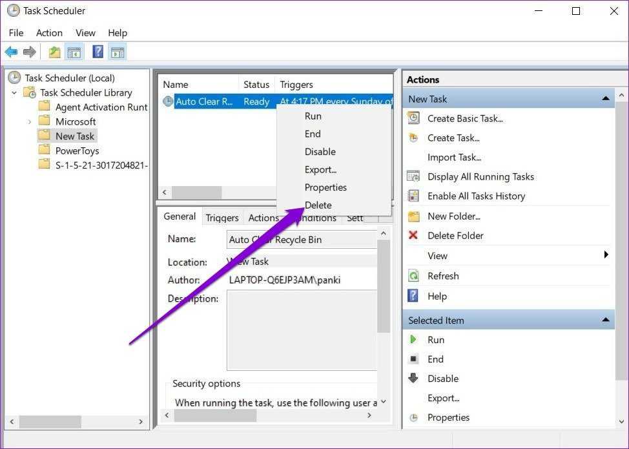629x449 pixels.
Task: Toggle Show/Hide Console Tree toolbar button
Action: click(x=74, y=52)
